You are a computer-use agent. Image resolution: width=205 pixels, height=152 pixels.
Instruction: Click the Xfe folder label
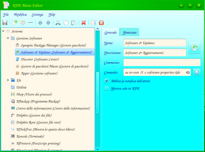(19, 80)
